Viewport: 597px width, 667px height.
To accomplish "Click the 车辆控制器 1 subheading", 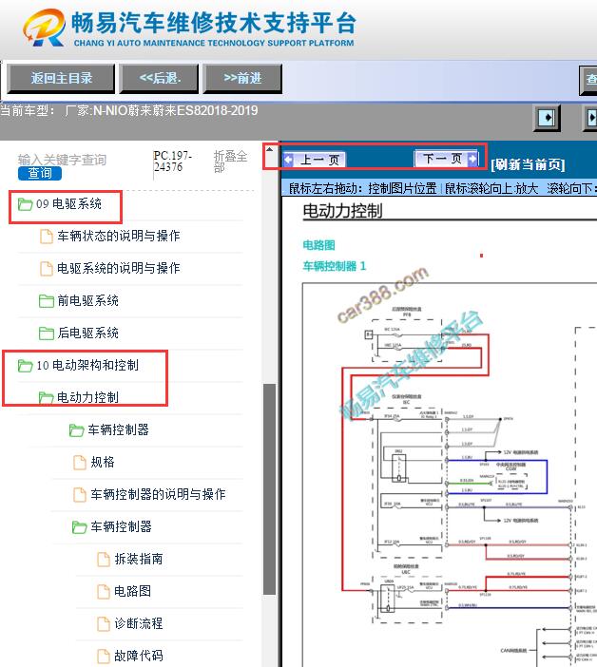I will [334, 266].
